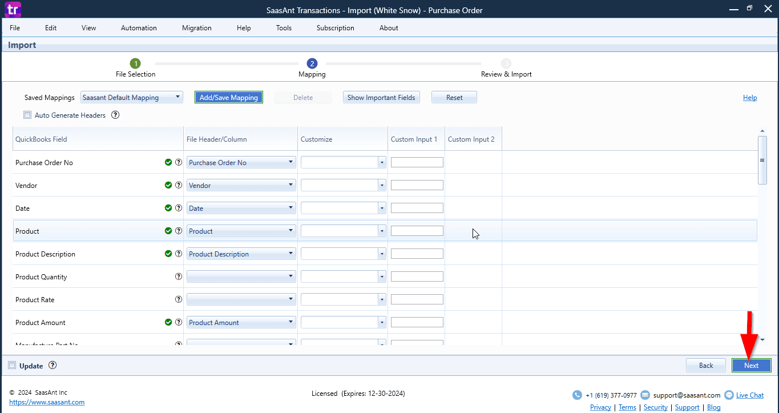Click help icon for Product Description field

click(x=179, y=254)
